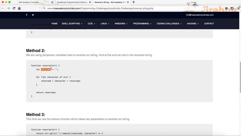Expand the HACKING dropdown menu
Screen dimensions: 241x136
point(193,23)
